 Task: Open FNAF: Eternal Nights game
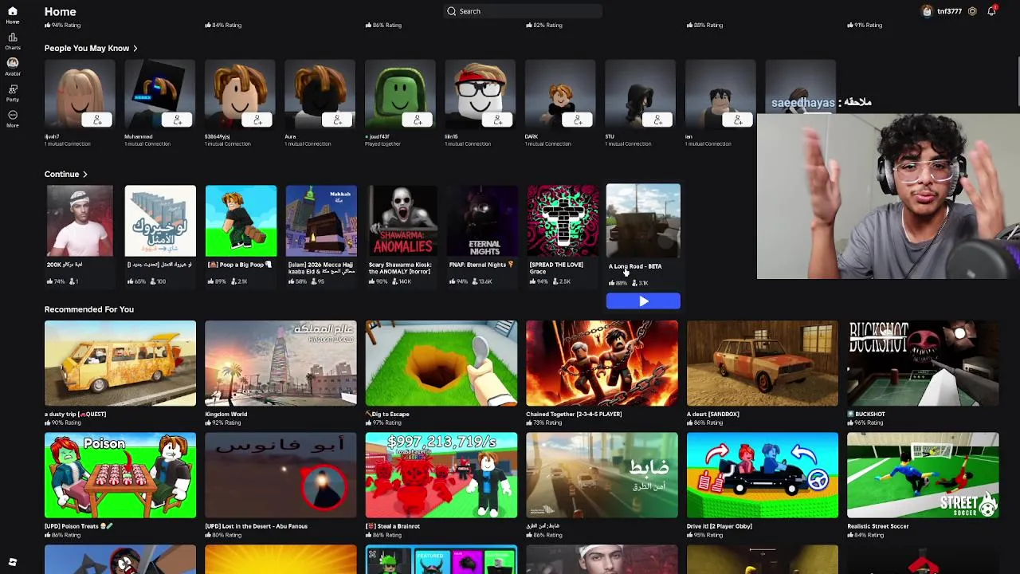click(x=482, y=221)
